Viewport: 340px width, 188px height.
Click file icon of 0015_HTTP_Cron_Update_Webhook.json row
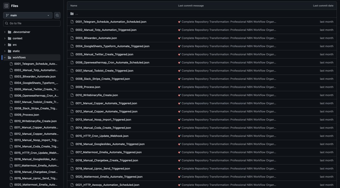point(72,136)
